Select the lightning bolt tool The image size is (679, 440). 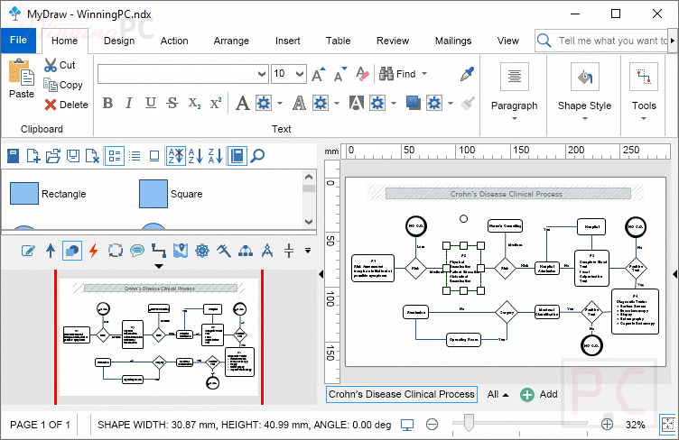point(94,251)
